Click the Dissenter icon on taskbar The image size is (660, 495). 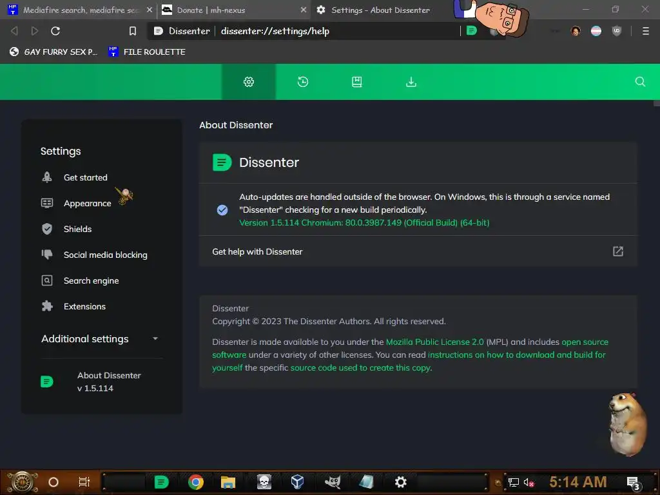161,482
